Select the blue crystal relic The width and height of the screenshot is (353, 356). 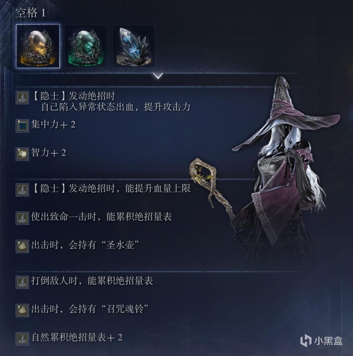click(x=134, y=46)
